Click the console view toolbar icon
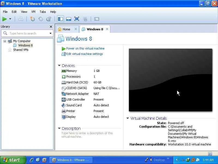218x164 pixels. pos(97,19)
